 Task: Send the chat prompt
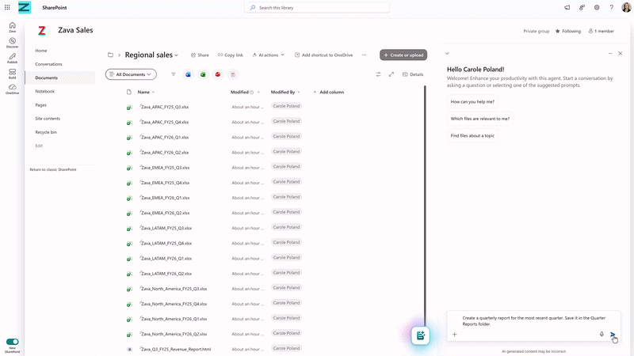[x=613, y=334]
